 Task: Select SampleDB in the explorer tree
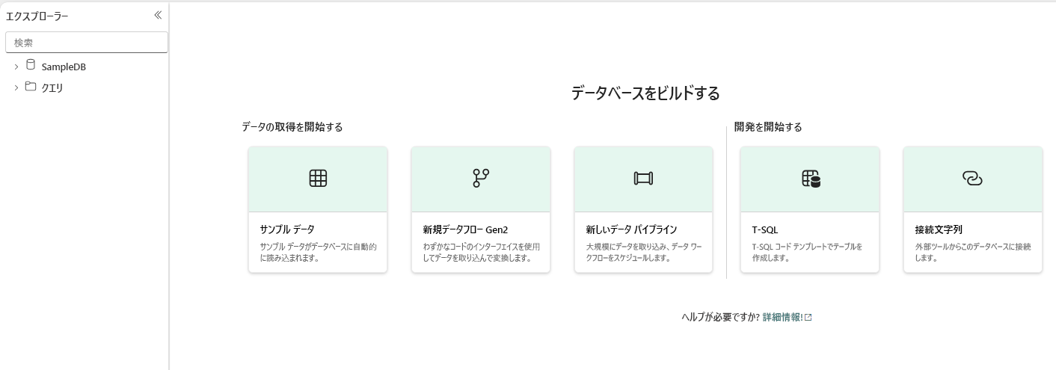(x=64, y=67)
